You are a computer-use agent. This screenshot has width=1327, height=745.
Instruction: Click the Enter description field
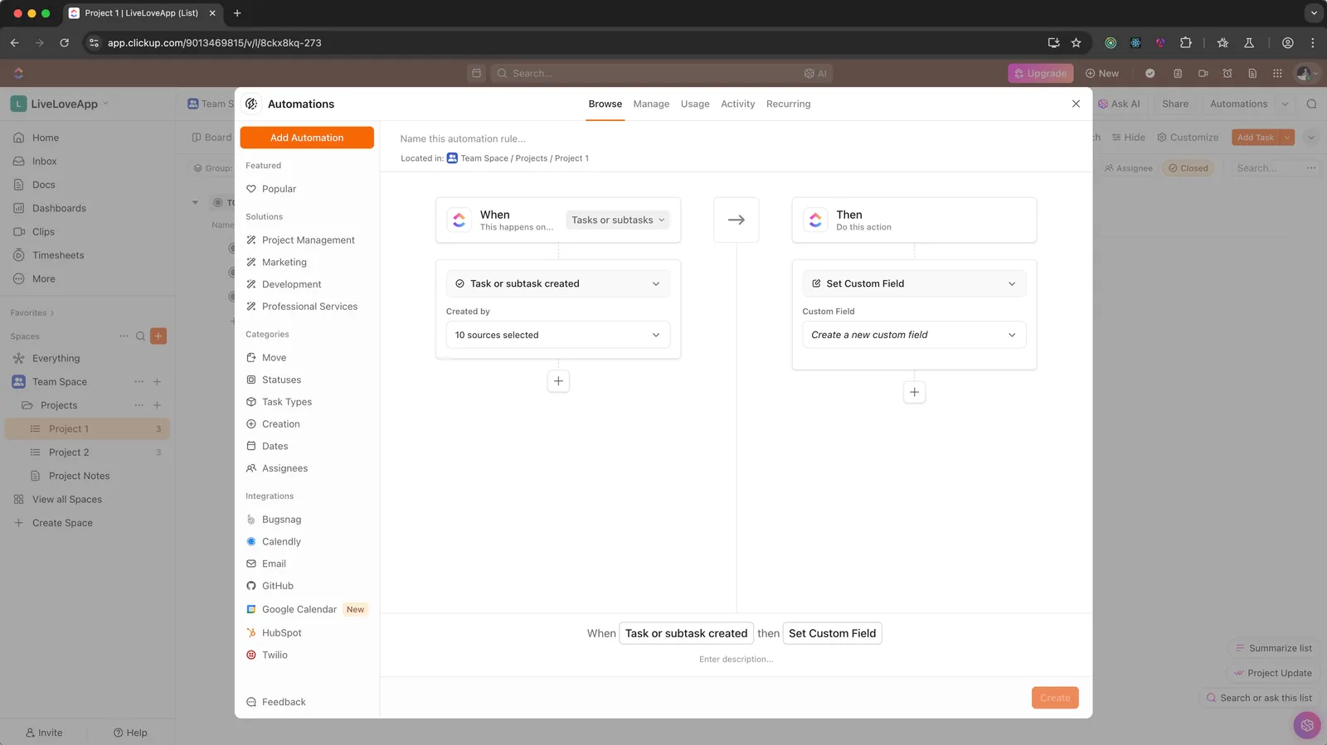coord(736,660)
